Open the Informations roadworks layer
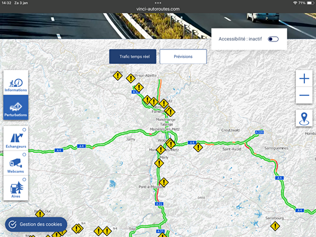The image size is (316, 237). tap(16, 83)
